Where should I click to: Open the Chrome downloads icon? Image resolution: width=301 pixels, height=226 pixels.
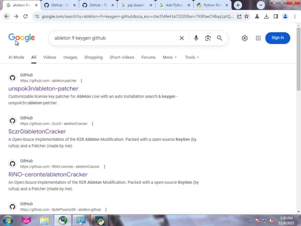[x=266, y=16]
